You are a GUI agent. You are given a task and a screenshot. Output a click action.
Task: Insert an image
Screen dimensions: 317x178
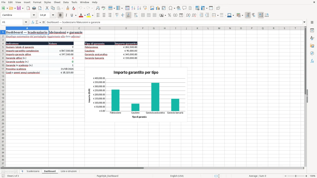(x=152, y=8)
